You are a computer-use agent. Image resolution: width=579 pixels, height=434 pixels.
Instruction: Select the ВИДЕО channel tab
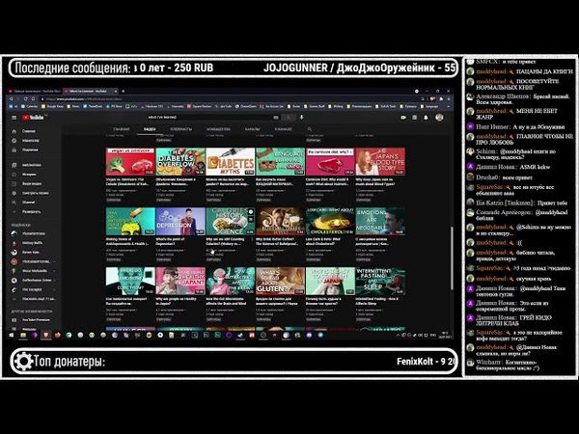[x=150, y=129]
